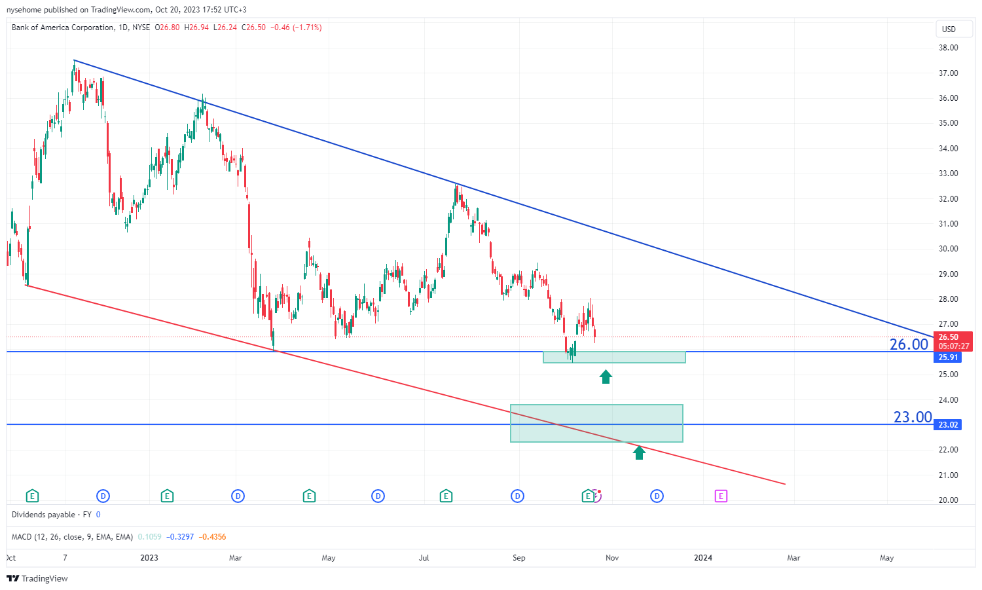Click the 2024 label on time axis

(x=703, y=558)
